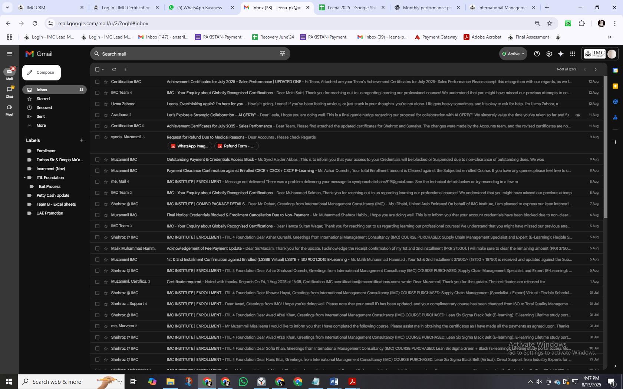Open Chrome three-dot menu
Viewport: 623px width, 389px height.
[614, 23]
